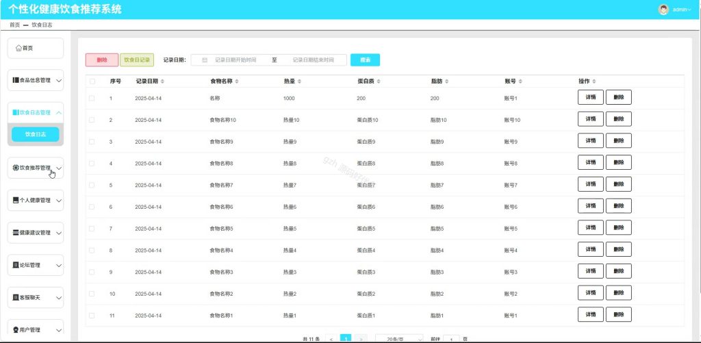701x343 pixels.
Task: Check the checkbox for 食物名称3 row
Action: (x=92, y=272)
